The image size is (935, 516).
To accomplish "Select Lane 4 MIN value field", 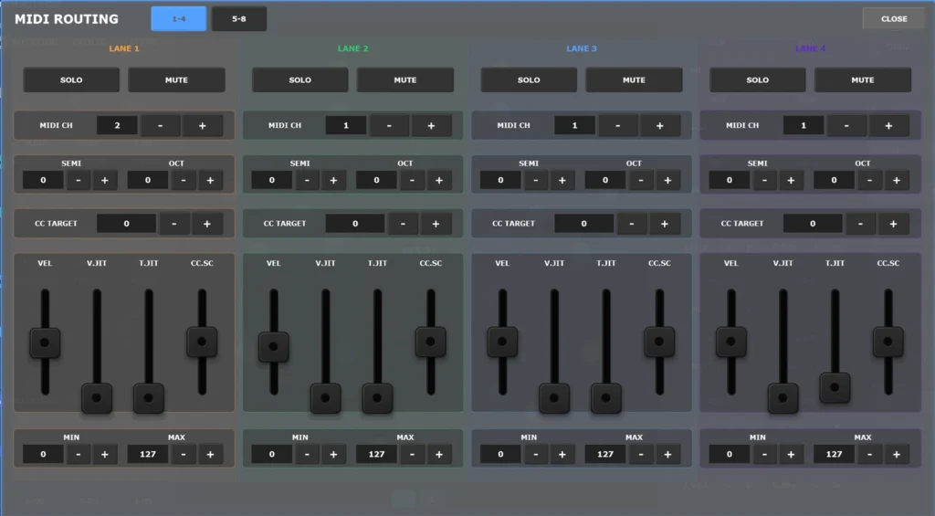I will pos(730,455).
